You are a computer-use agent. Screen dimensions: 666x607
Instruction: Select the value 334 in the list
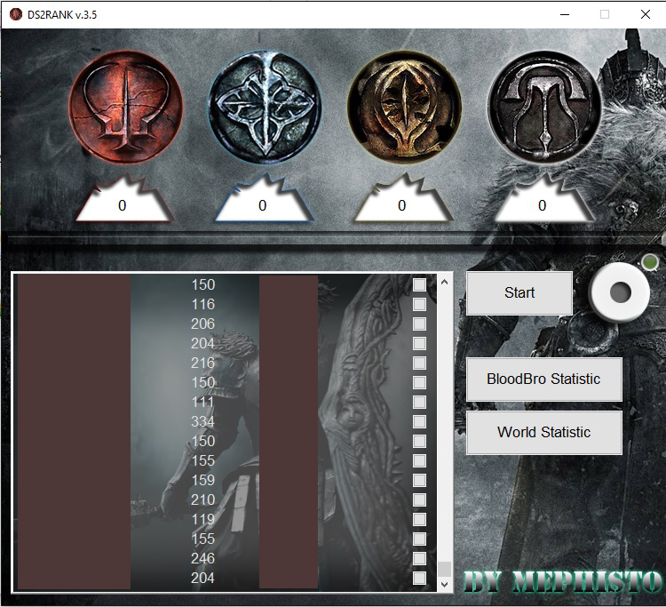[203, 421]
